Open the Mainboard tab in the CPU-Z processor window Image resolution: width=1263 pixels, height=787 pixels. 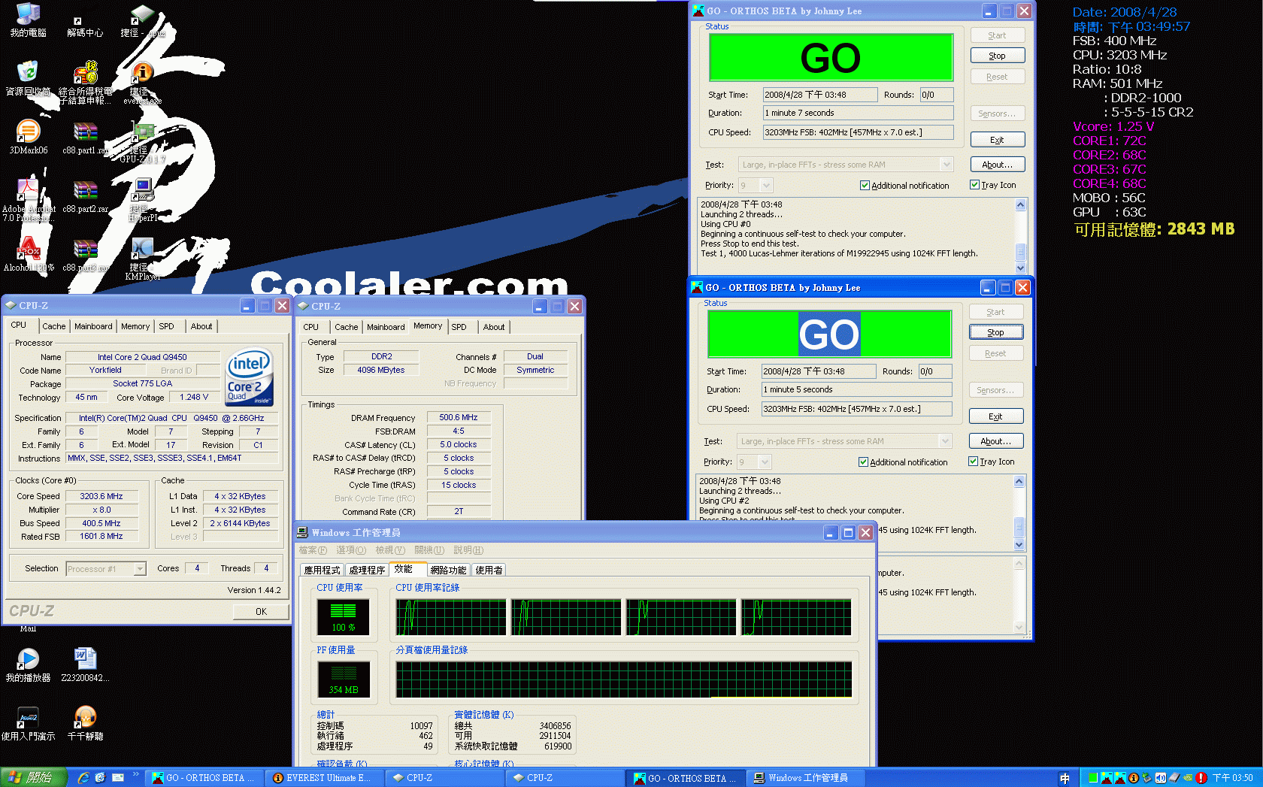(93, 326)
